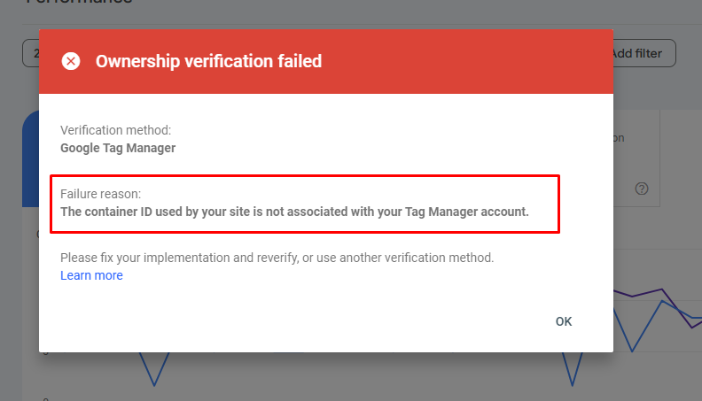Click the Google Tag Manager method text
Image resolution: width=702 pixels, height=401 pixels.
coord(118,148)
